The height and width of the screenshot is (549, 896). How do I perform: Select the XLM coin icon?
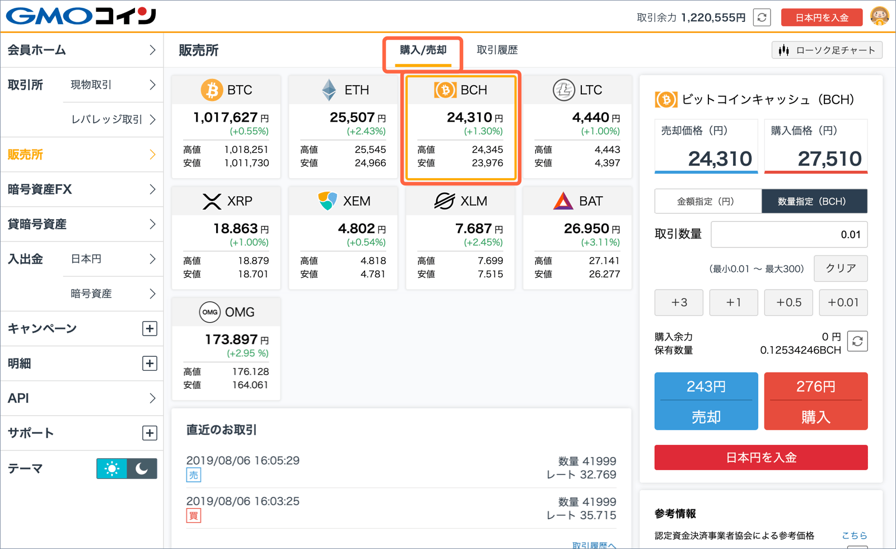445,201
